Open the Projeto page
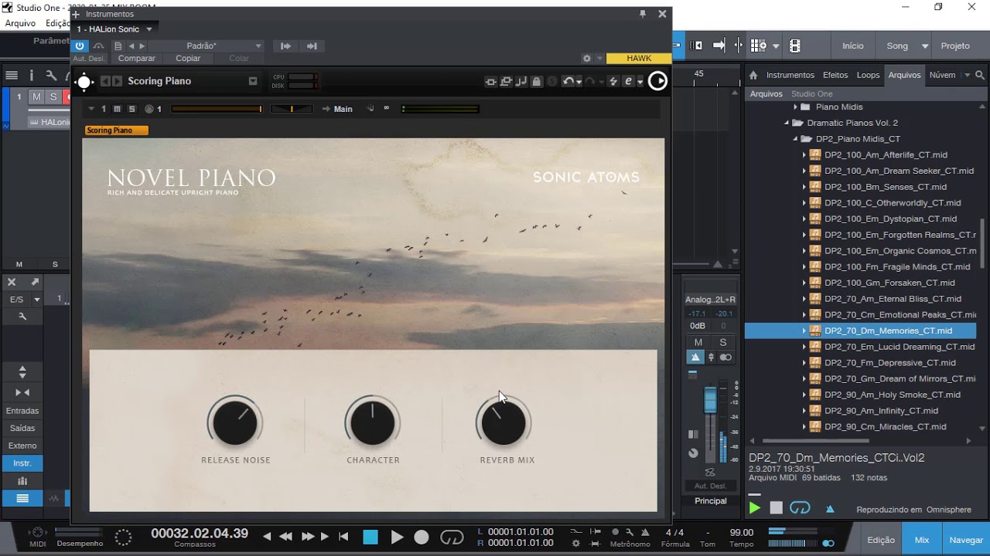This screenshot has width=990, height=556. coord(955,46)
